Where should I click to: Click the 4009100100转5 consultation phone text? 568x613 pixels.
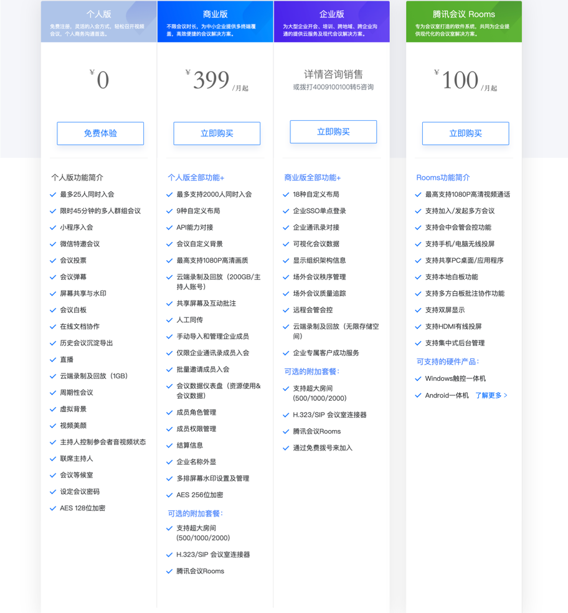(x=333, y=86)
